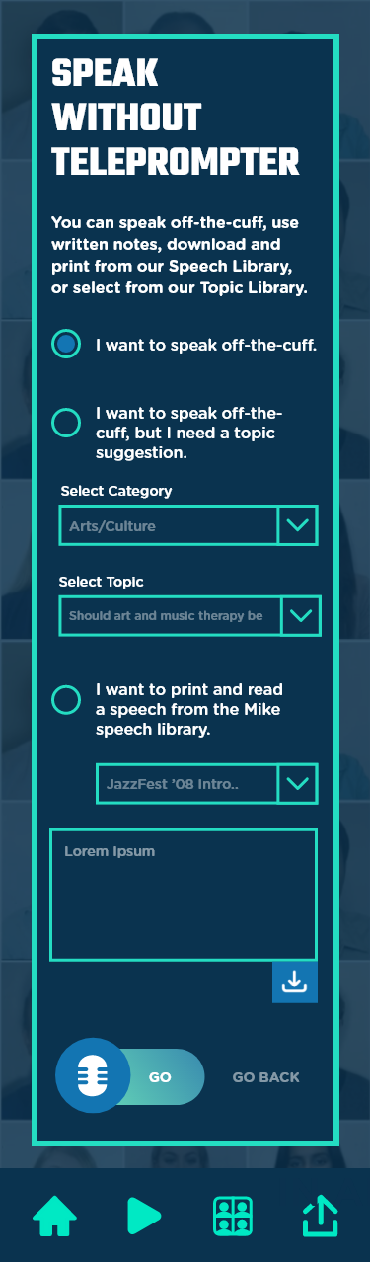
Task: Click the Lorem Ipsum text area
Action: [184, 895]
